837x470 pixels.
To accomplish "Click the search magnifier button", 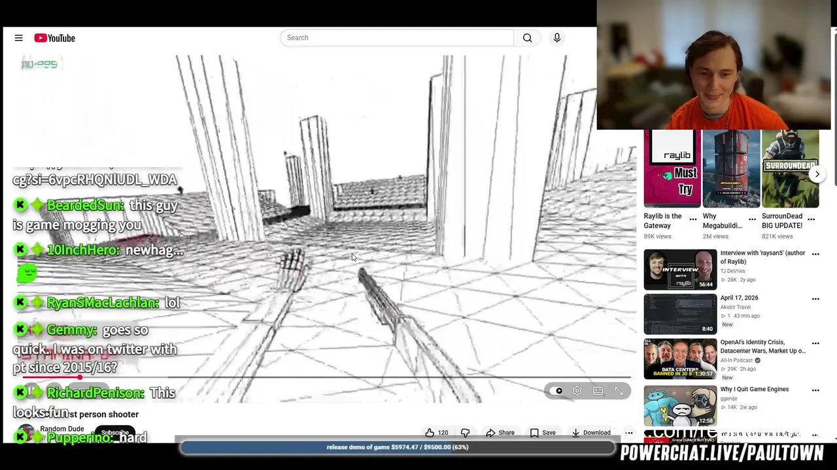I will click(527, 38).
